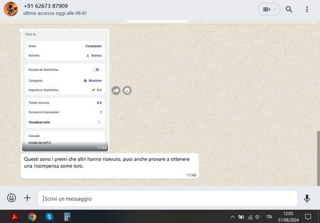Open the clock showing 12:05 31/08/2024
This screenshot has height=223, width=320.
288,217
